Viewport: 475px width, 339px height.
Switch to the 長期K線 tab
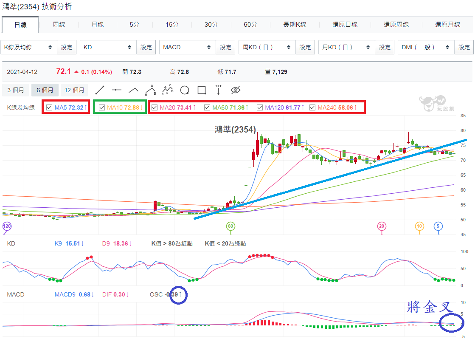click(295, 25)
